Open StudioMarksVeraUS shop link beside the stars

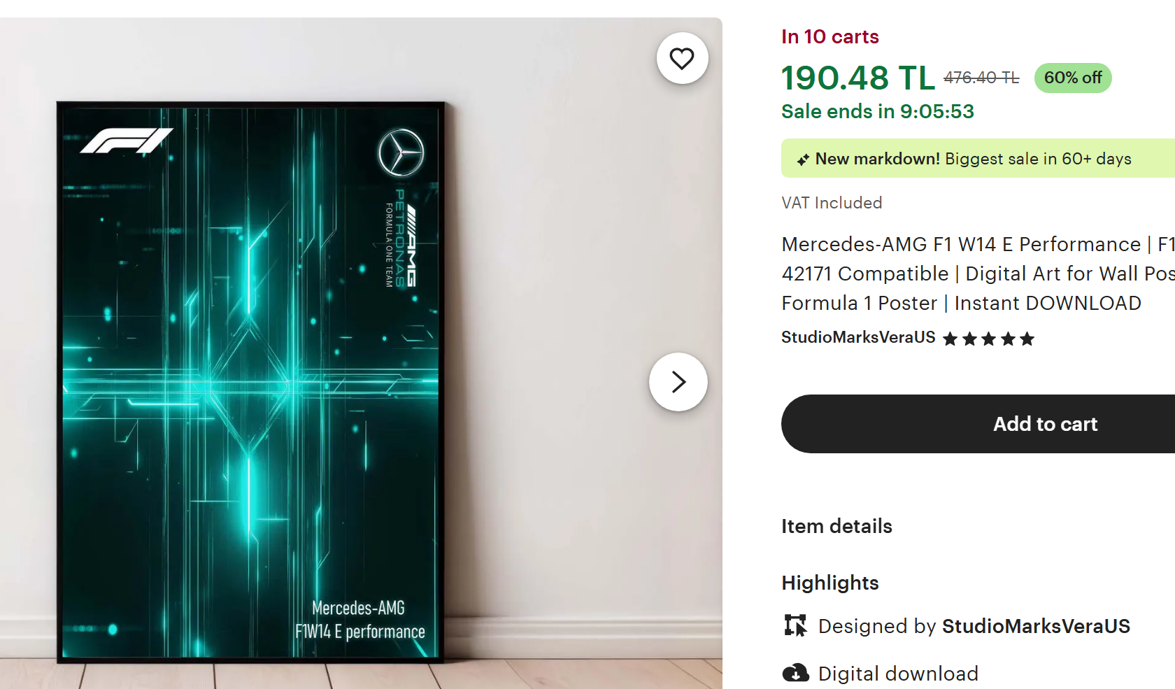coord(858,337)
